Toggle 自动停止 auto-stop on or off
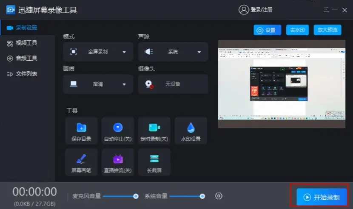Screen dimensions: 353x209 click(x=118, y=131)
